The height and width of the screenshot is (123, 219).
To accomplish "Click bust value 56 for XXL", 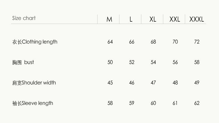I will point(175,62).
